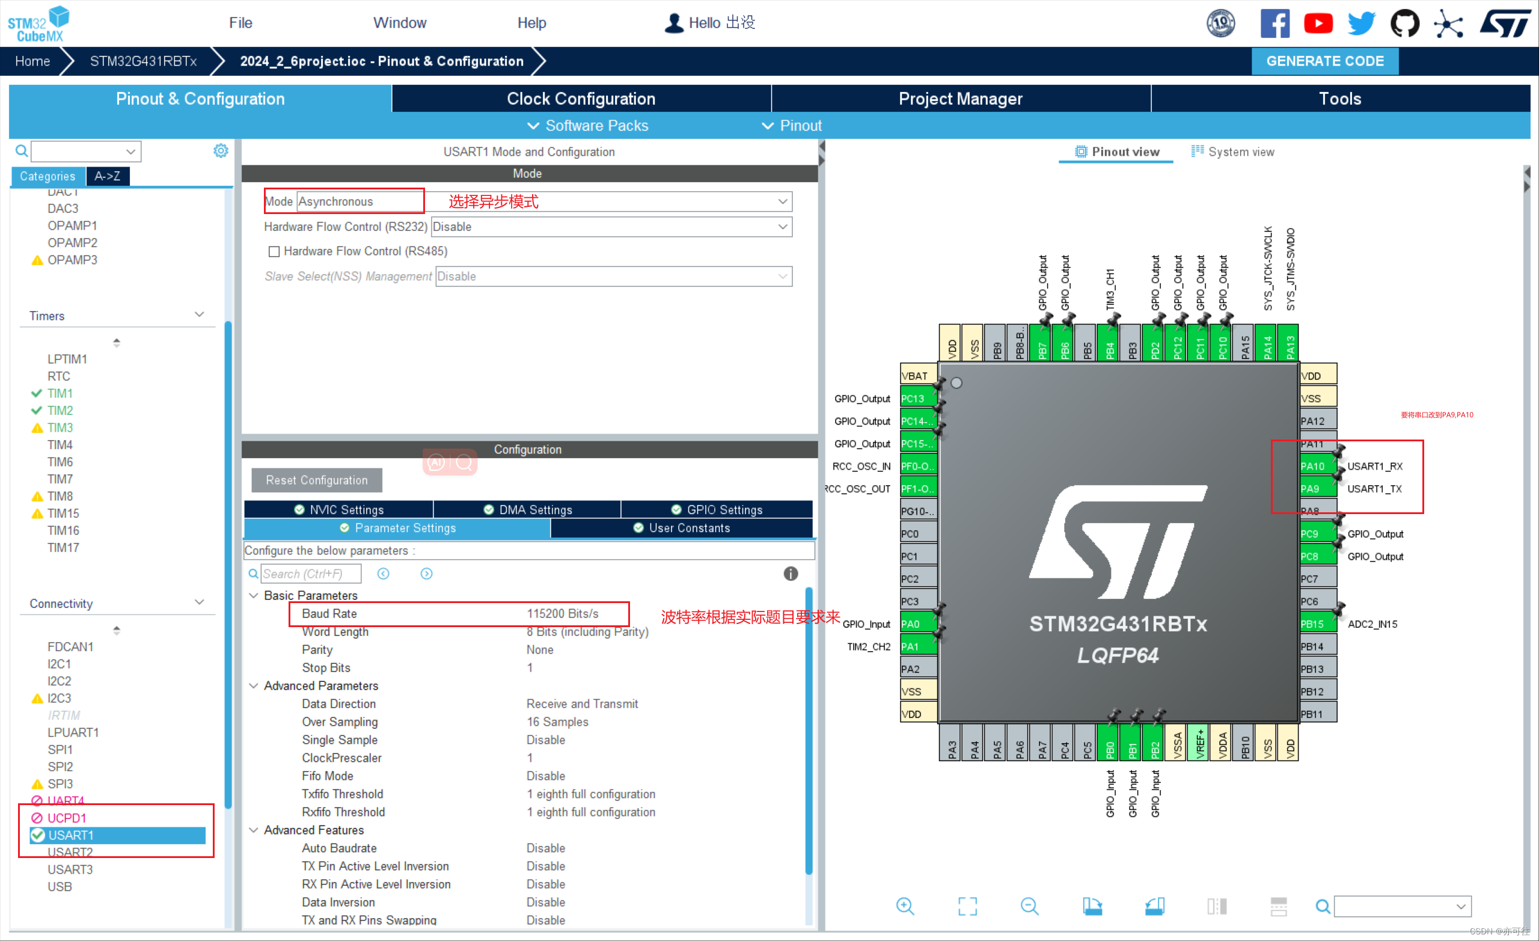Open the Facebook icon link
The width and height of the screenshot is (1539, 941).
pyautogui.click(x=1274, y=23)
